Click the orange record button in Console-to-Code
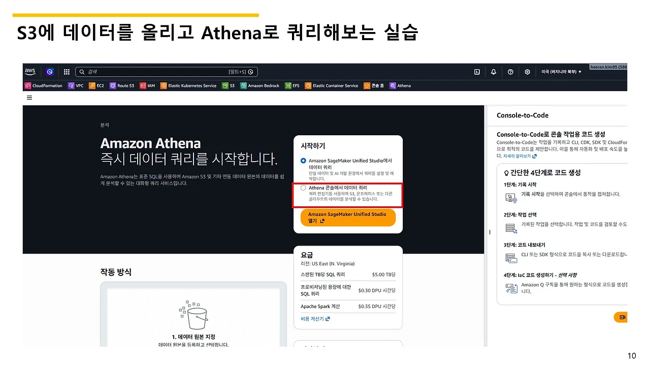The height and width of the screenshot is (366, 650). pyautogui.click(x=621, y=317)
